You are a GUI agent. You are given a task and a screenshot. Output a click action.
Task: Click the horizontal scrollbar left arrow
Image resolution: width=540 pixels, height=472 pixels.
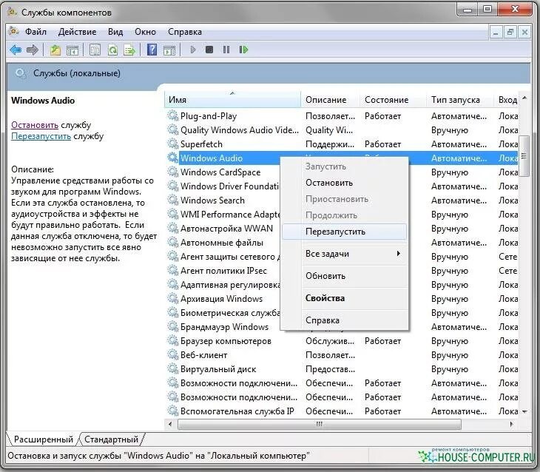click(x=170, y=424)
